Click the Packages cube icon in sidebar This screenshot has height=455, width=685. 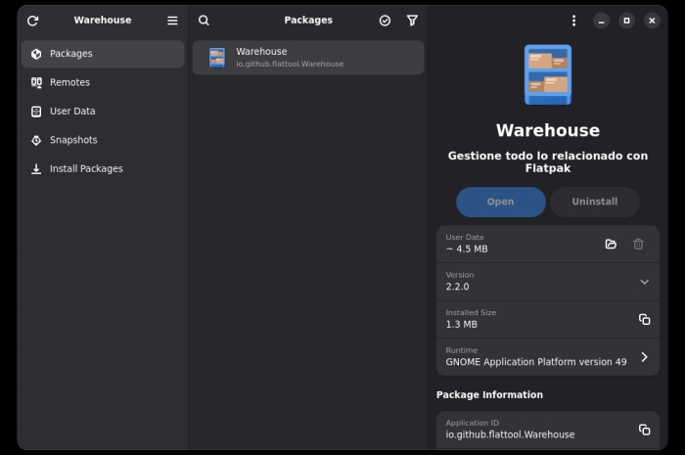[x=36, y=54]
